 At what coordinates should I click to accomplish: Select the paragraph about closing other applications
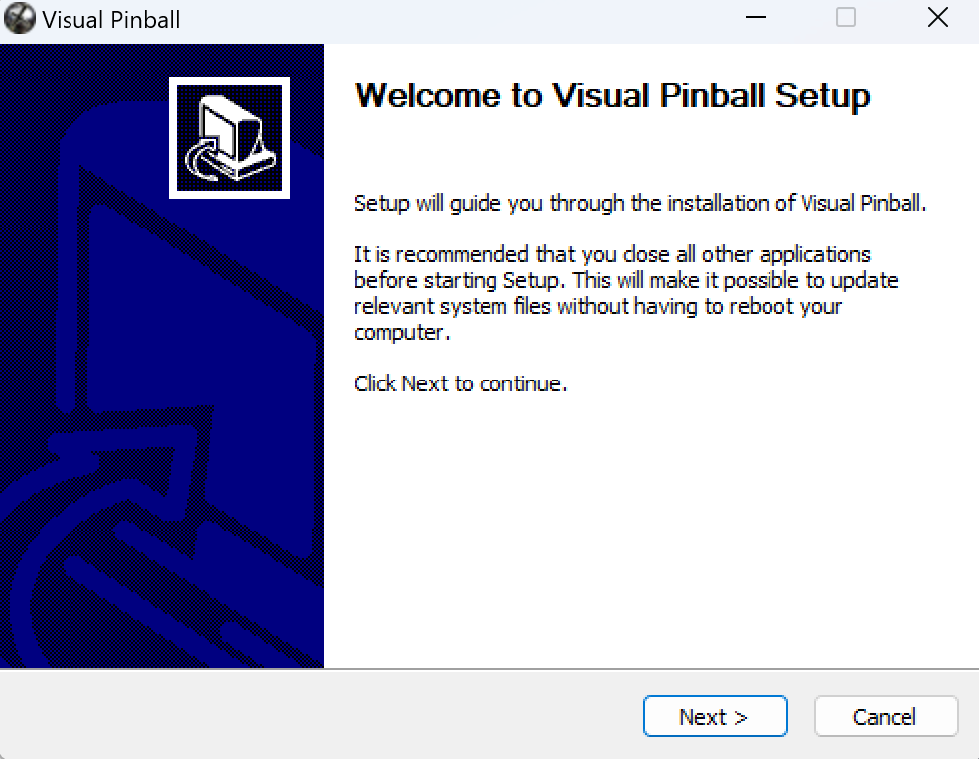point(626,293)
